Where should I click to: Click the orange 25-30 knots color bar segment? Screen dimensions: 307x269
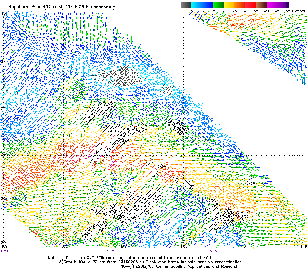click(240, 5)
